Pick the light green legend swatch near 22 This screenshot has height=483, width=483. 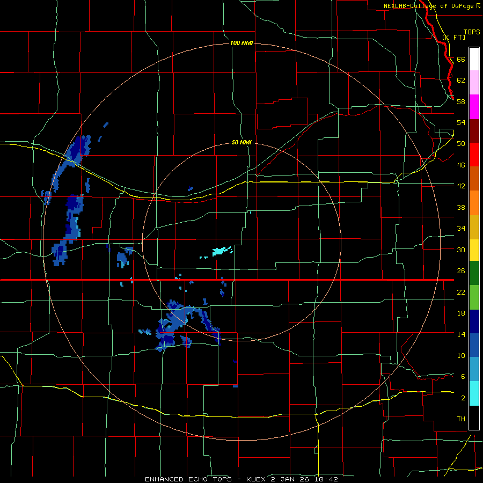tap(474, 297)
